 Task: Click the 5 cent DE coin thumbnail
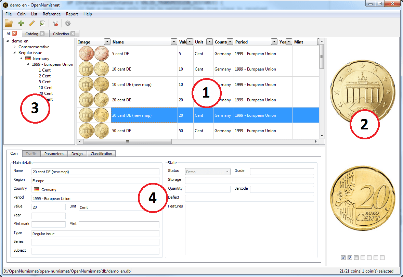[94, 53]
